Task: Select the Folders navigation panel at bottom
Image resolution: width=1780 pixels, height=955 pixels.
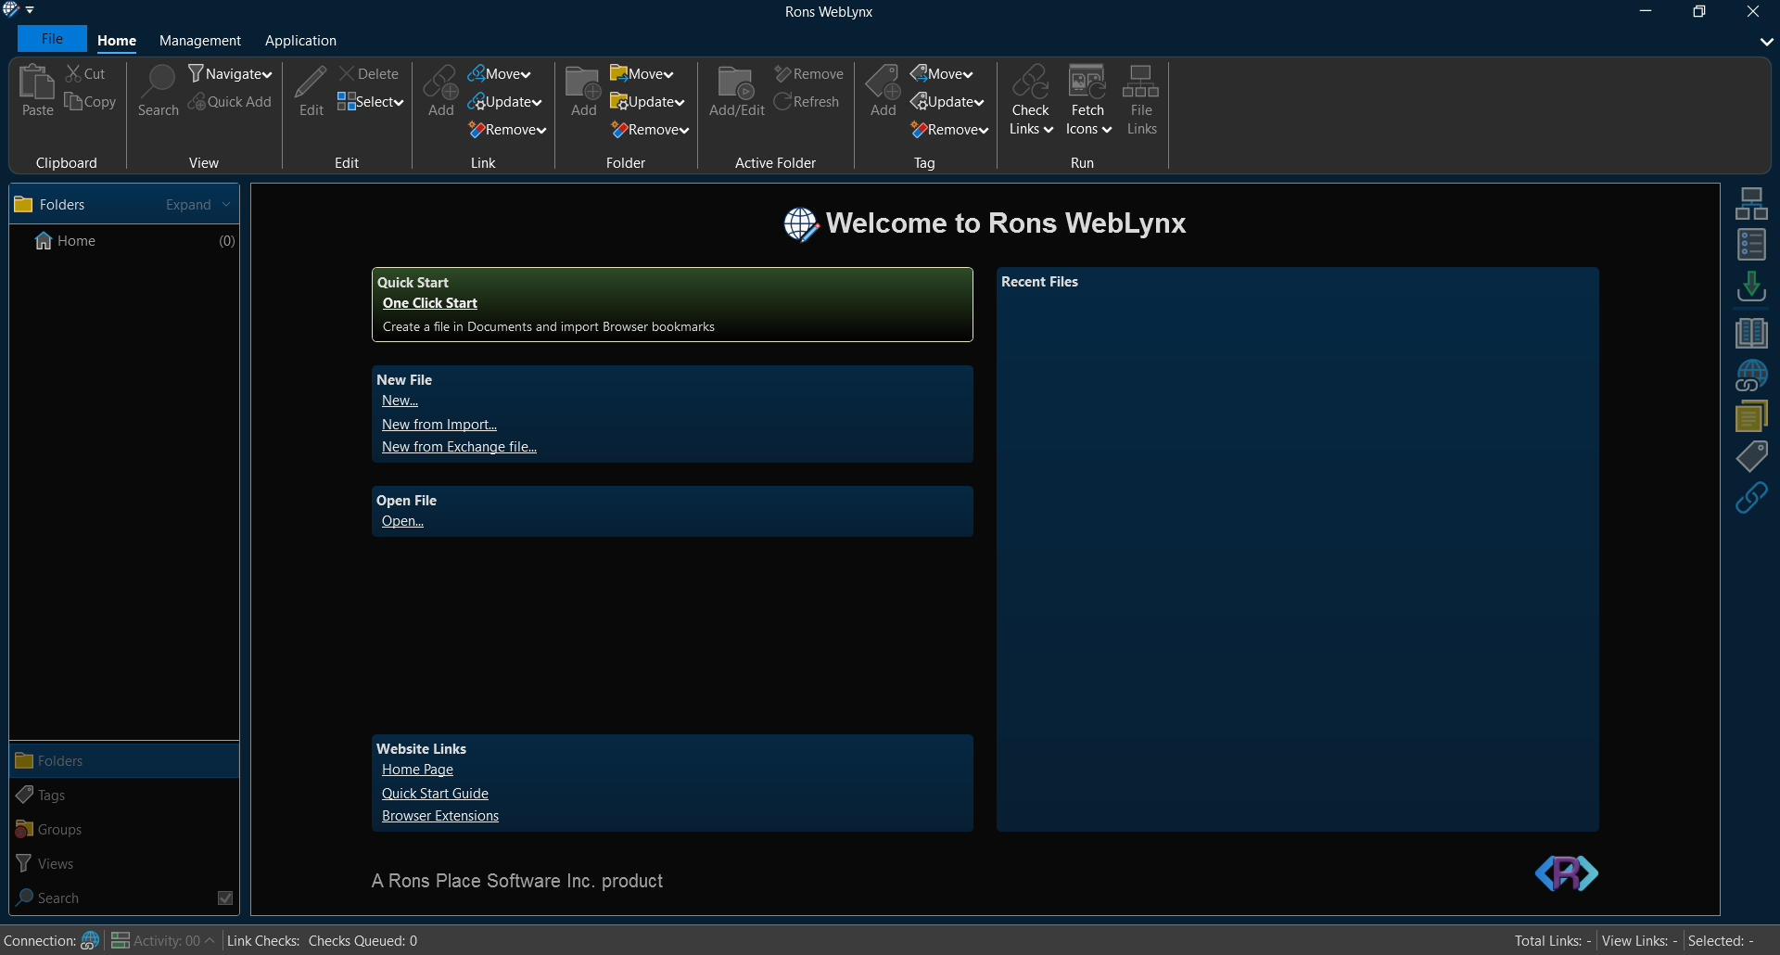Action: (124, 760)
